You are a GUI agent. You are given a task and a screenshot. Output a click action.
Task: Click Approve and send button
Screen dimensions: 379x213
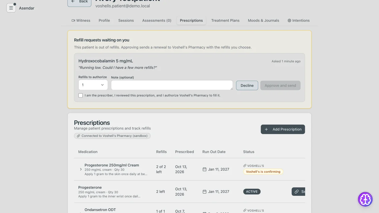280,85
